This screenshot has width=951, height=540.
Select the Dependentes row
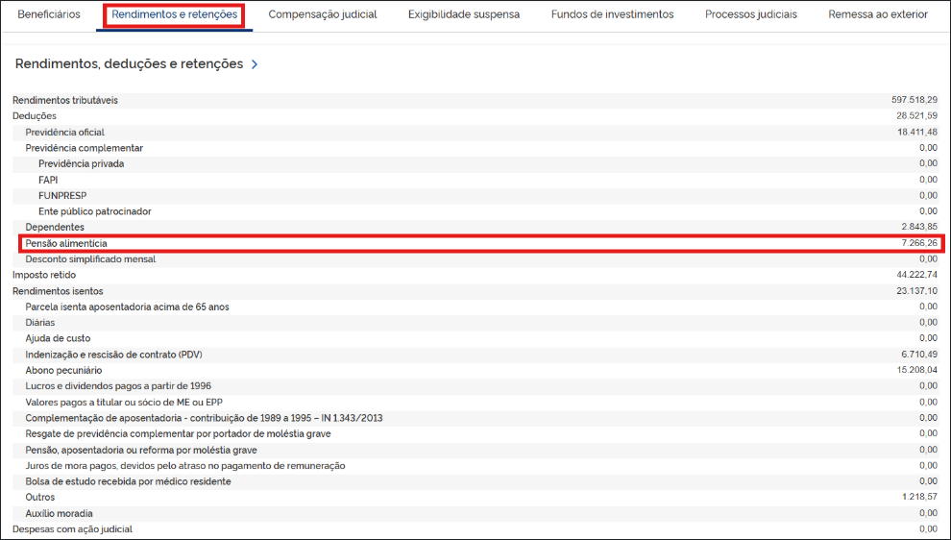pos(475,227)
